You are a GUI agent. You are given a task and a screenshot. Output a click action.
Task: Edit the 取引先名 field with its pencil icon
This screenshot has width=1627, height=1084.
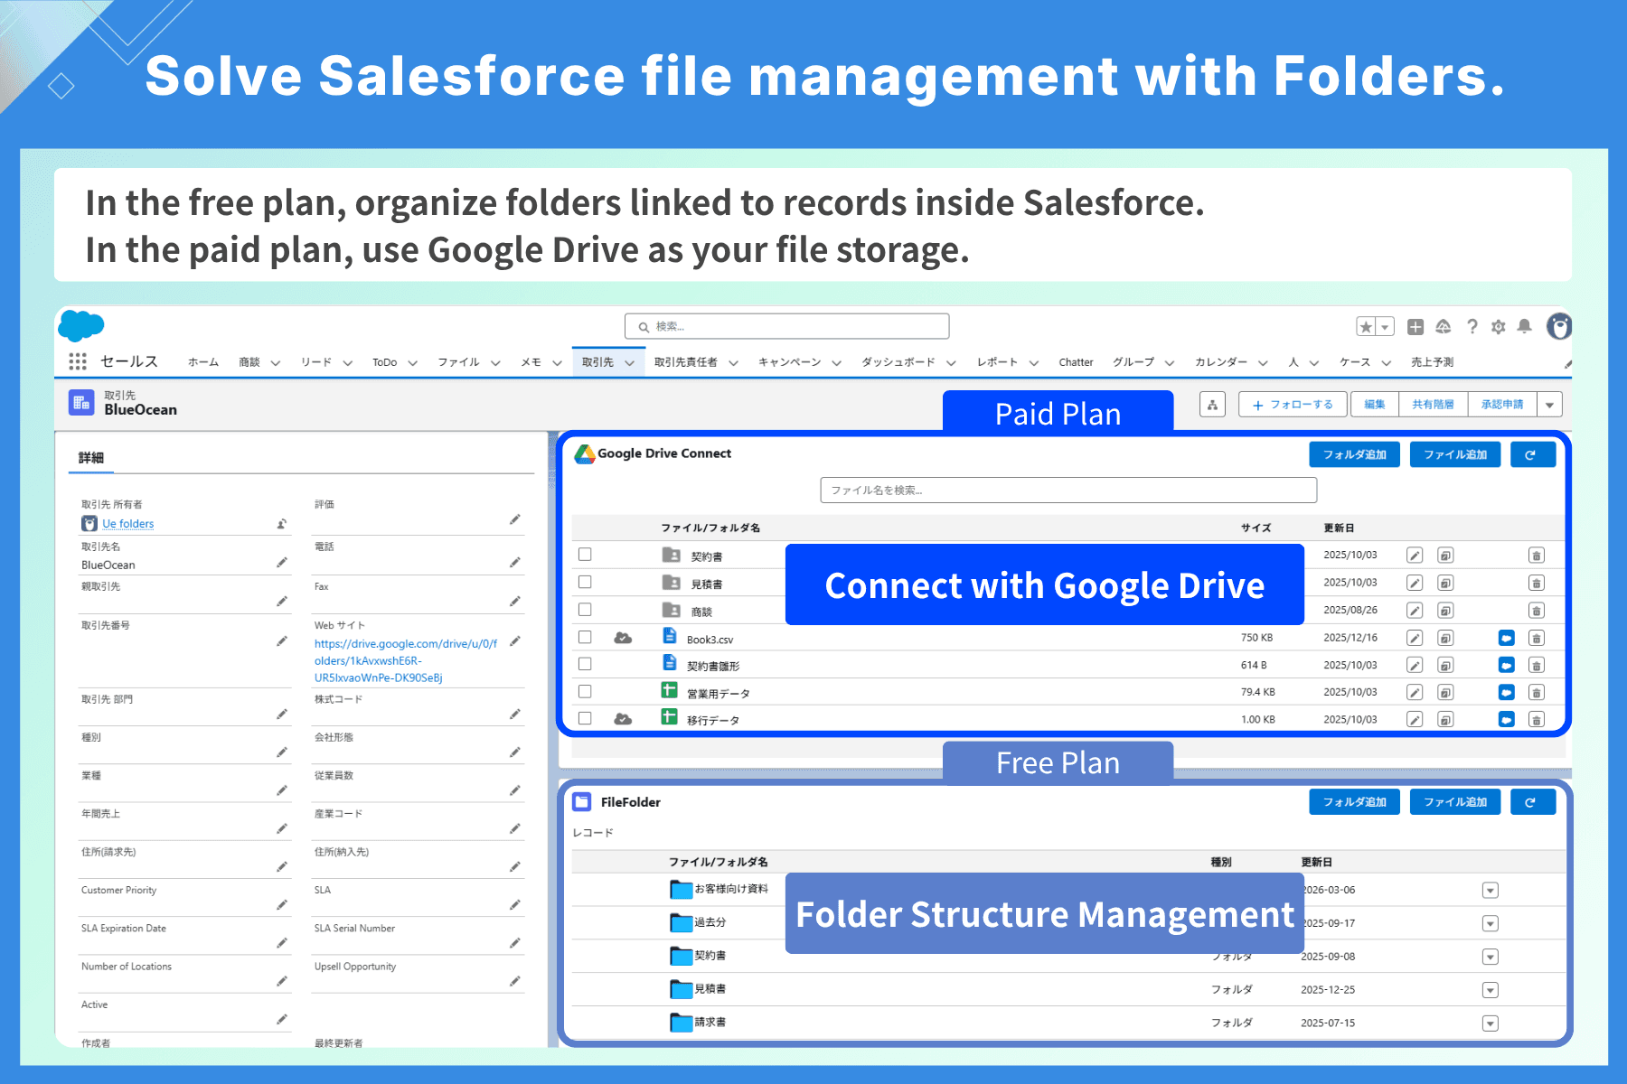pyautogui.click(x=282, y=563)
